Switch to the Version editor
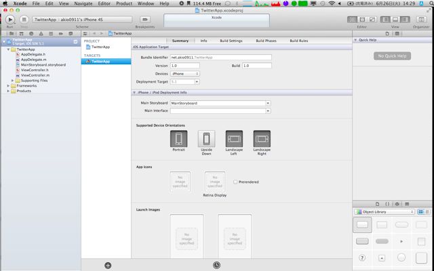Screen dimensions: 434x271 click(x=372, y=20)
